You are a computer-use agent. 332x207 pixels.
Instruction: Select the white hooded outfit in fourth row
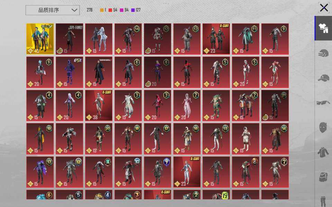(x=246, y=139)
